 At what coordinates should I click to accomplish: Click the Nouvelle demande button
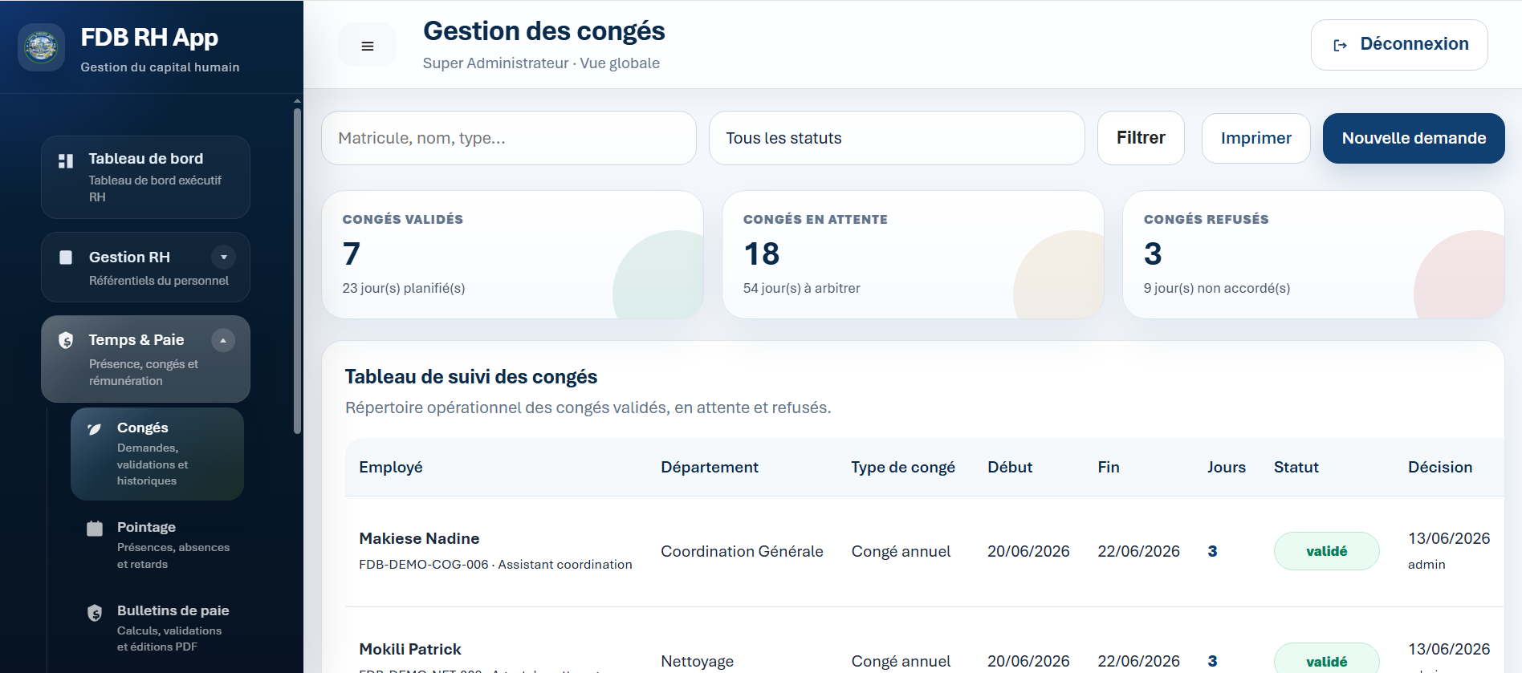tap(1414, 138)
